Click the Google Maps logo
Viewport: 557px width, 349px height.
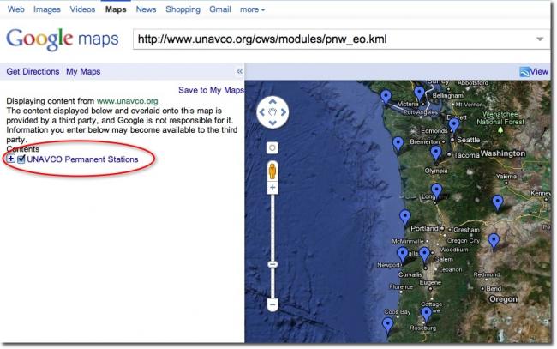[60, 40]
